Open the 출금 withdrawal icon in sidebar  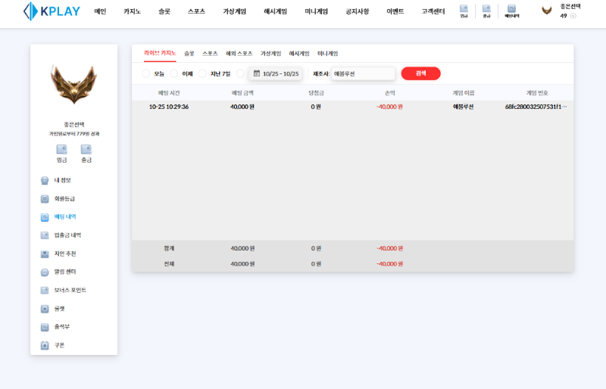click(x=86, y=149)
